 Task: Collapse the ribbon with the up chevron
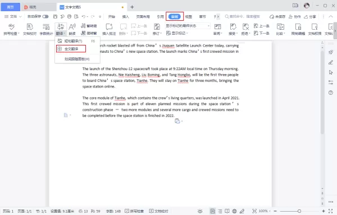click(331, 16)
